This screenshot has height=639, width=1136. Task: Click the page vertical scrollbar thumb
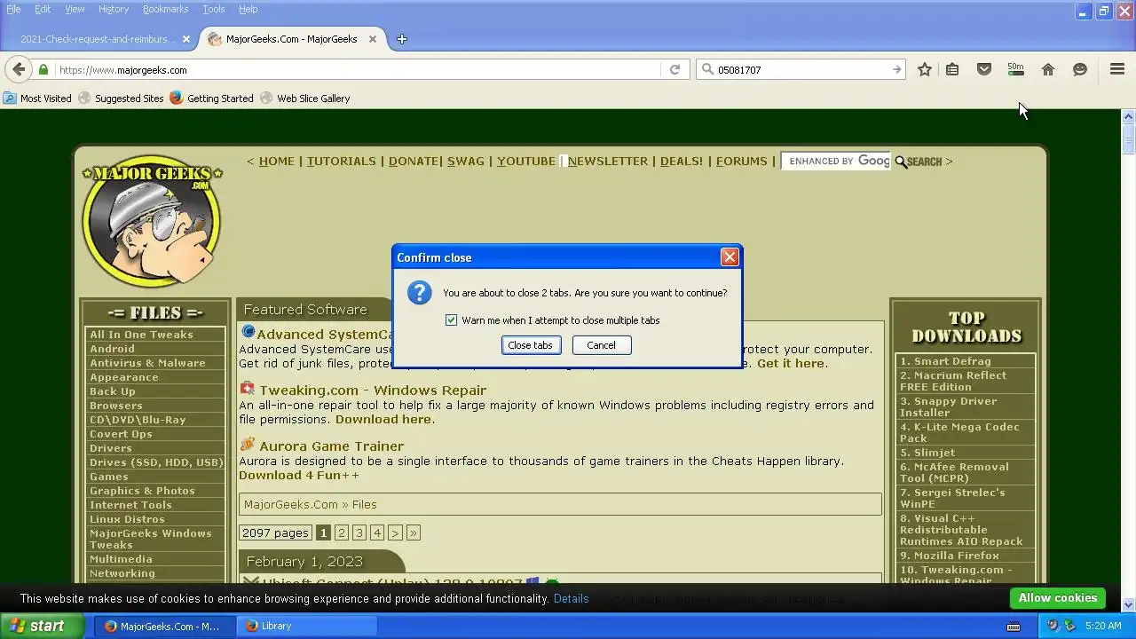(1129, 140)
